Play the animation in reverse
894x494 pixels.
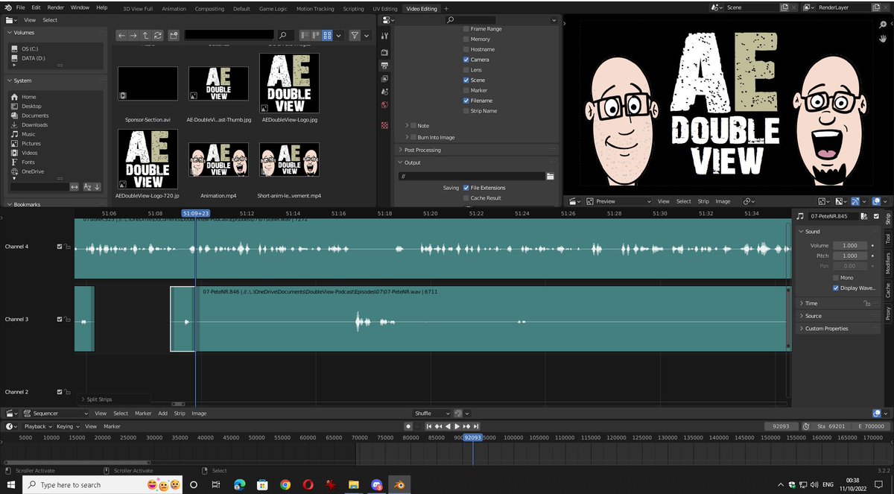(448, 426)
